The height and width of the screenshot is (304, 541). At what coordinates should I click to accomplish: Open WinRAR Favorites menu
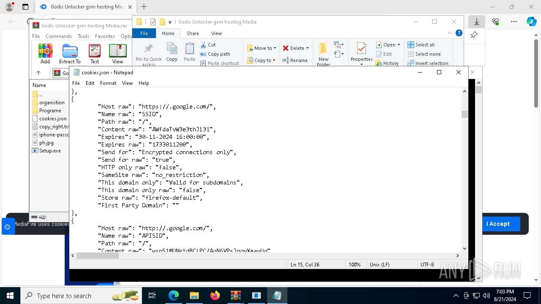coord(105,36)
